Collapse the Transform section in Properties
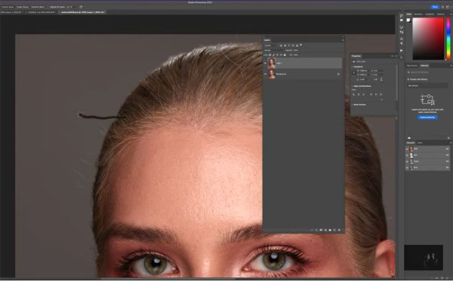 (x=352, y=66)
